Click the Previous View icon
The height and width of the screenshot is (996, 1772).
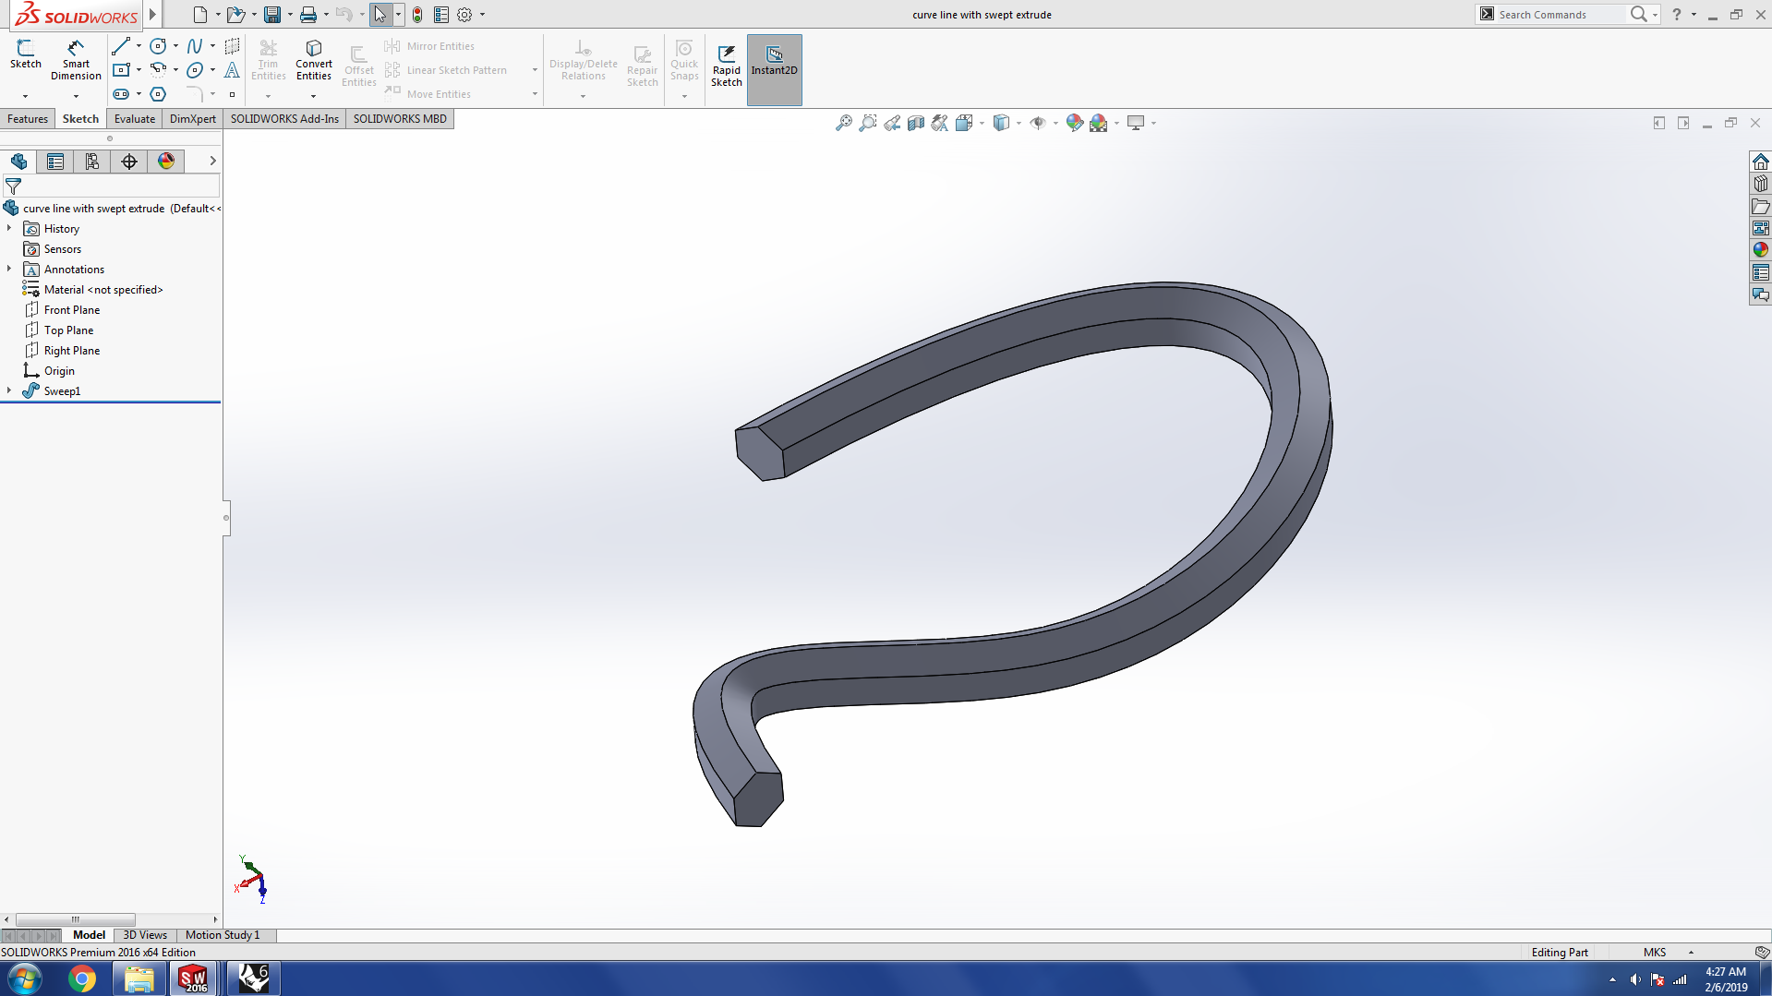(892, 123)
